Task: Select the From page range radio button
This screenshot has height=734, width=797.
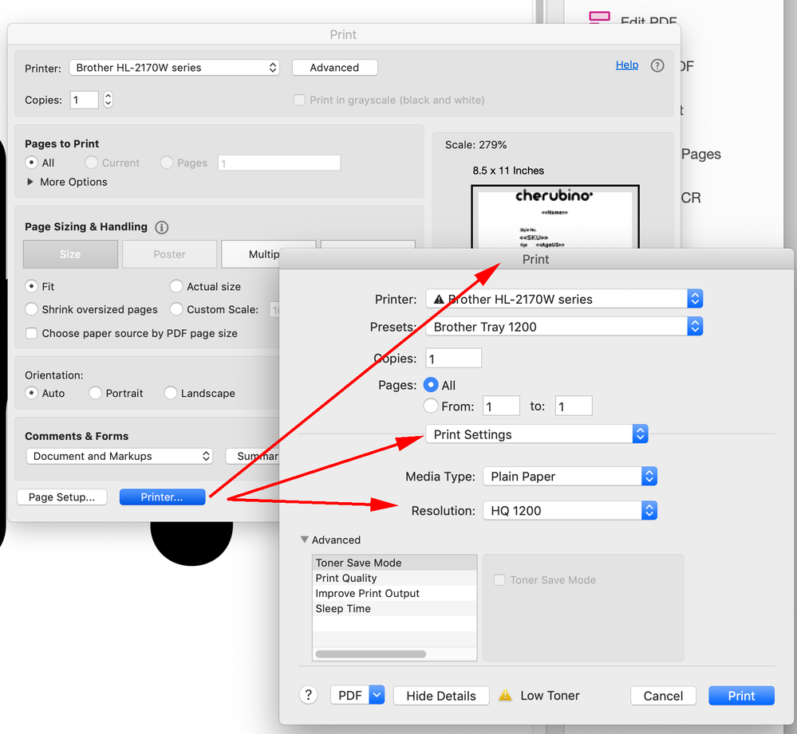Action: (431, 406)
